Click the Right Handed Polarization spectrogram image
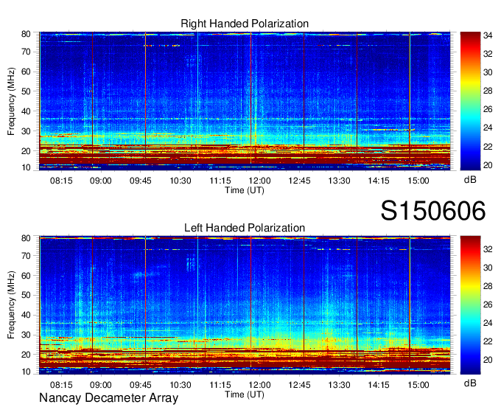This screenshot has height=407, width=501. coord(245,101)
